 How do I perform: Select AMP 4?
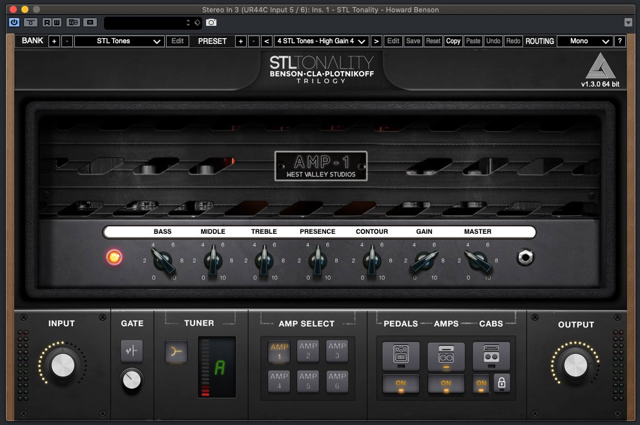(279, 381)
